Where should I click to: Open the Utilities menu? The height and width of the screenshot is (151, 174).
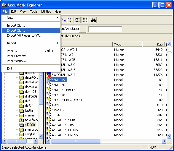coord(46,12)
